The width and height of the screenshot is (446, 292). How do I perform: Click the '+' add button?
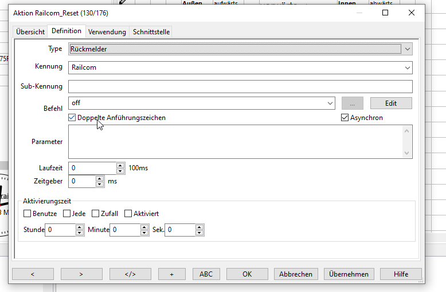point(172,274)
